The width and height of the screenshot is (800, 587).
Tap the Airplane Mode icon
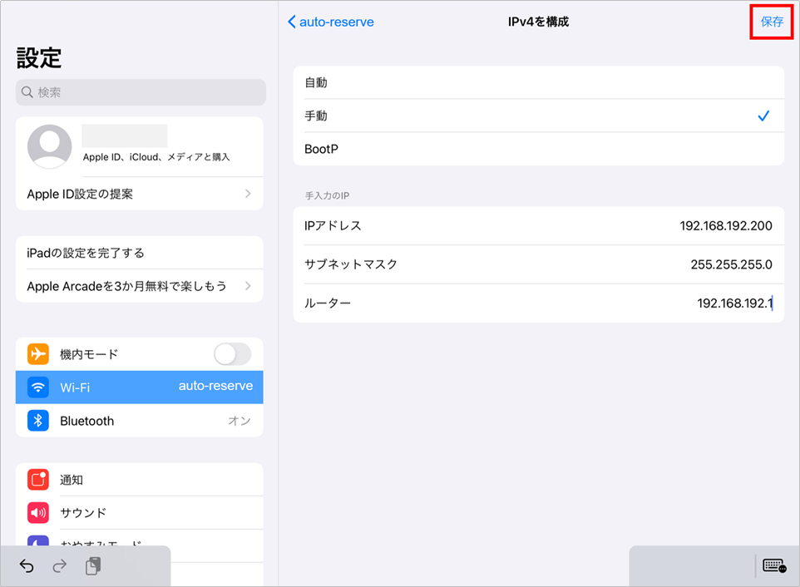pos(38,354)
